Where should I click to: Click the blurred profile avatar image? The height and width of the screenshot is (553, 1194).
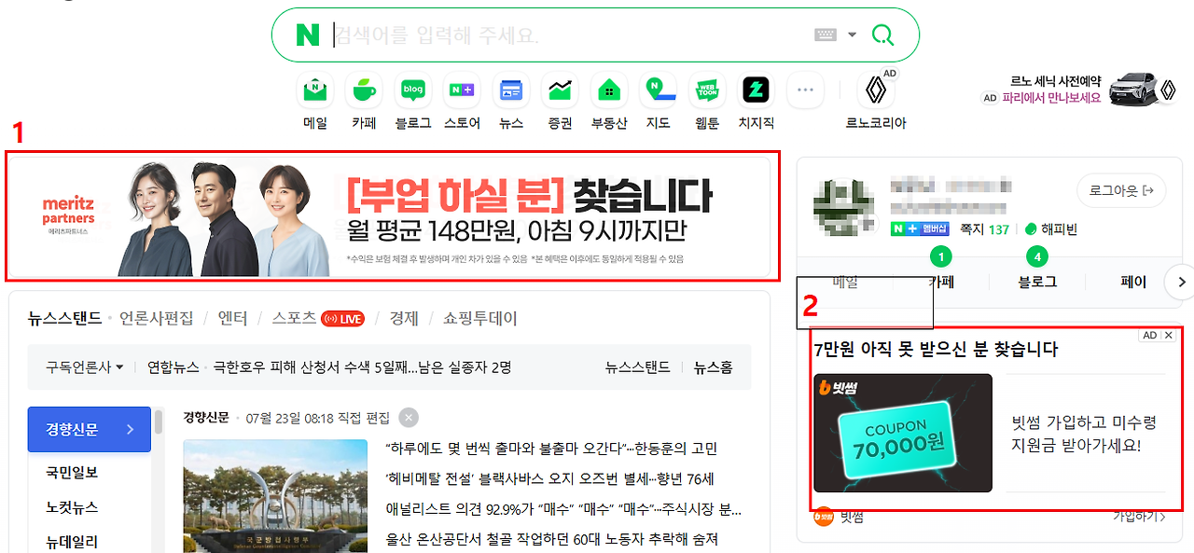[x=844, y=207]
